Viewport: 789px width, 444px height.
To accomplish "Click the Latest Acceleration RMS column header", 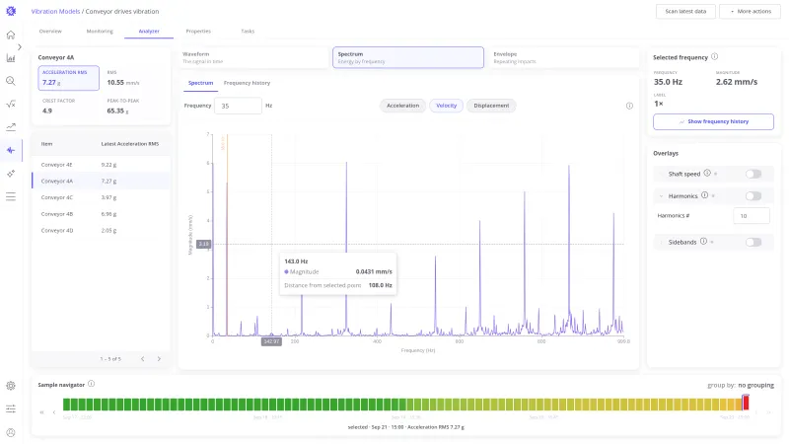I will coord(130,144).
